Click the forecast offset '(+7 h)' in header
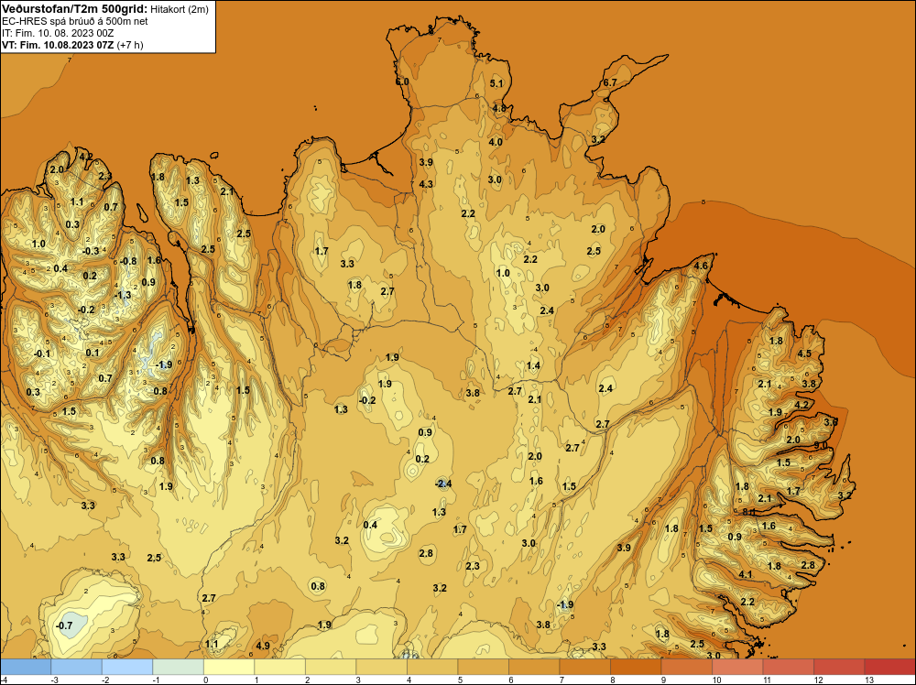This screenshot has height=685, width=916. pos(130,45)
